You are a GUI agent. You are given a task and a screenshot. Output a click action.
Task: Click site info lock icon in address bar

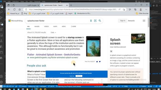pyautogui.click(x=26, y=9)
